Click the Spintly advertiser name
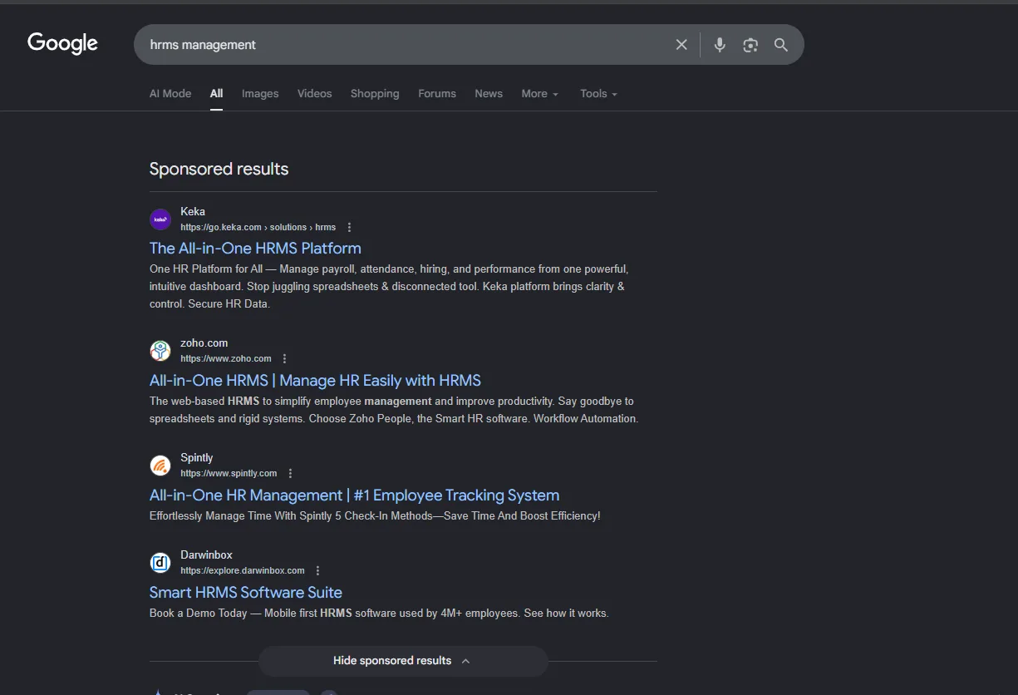1018x695 pixels. (197, 457)
